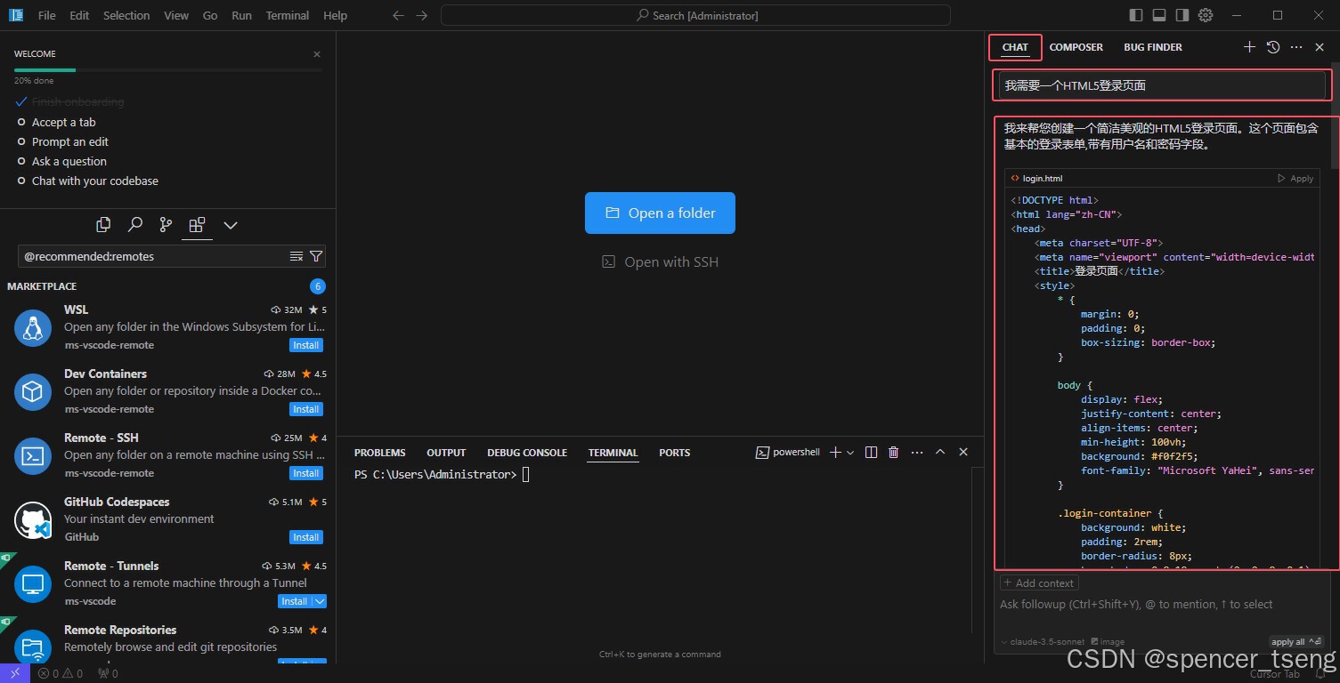Open terminal panel more actions
The height and width of the screenshot is (683, 1340).
tap(917, 453)
